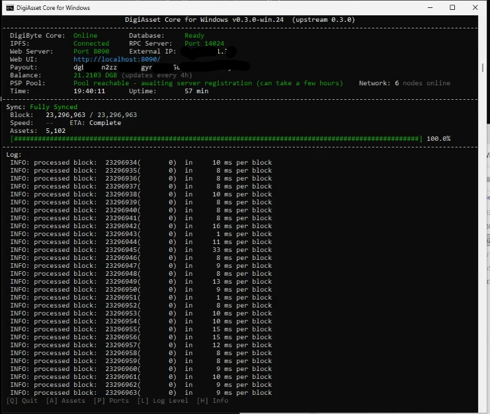490x414 pixels.
Task: Click the [H] Info option
Action: 212,401
